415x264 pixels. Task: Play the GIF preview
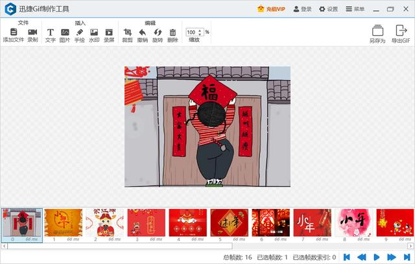tap(377, 258)
